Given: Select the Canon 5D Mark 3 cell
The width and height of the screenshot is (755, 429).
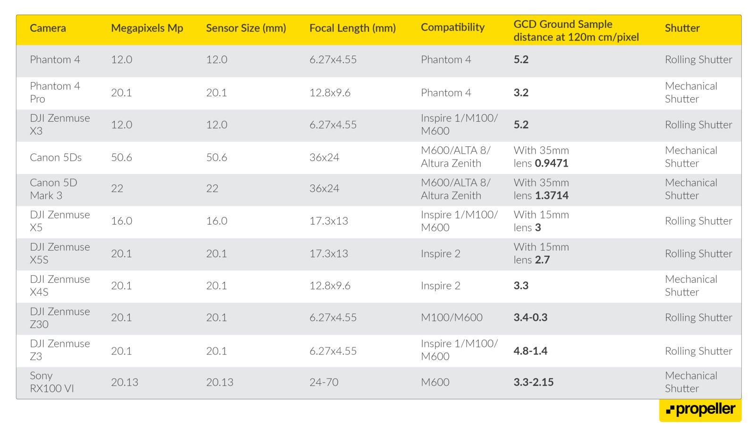Looking at the screenshot, I should pos(53,189).
